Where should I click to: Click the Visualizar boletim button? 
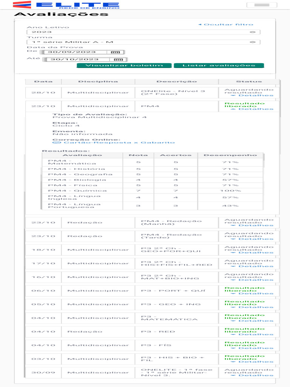124,65
